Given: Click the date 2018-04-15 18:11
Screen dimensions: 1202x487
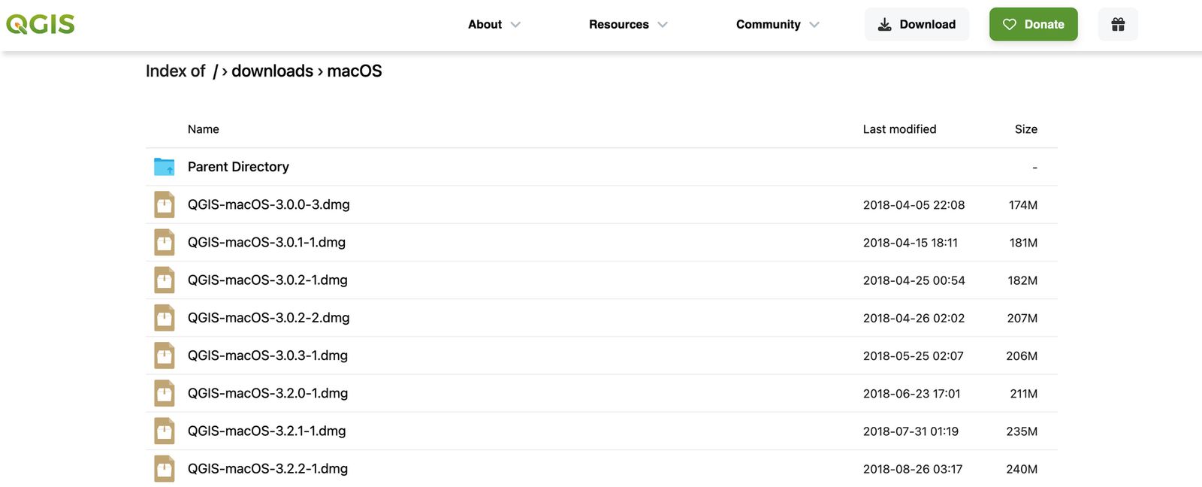Looking at the screenshot, I should click(911, 243).
